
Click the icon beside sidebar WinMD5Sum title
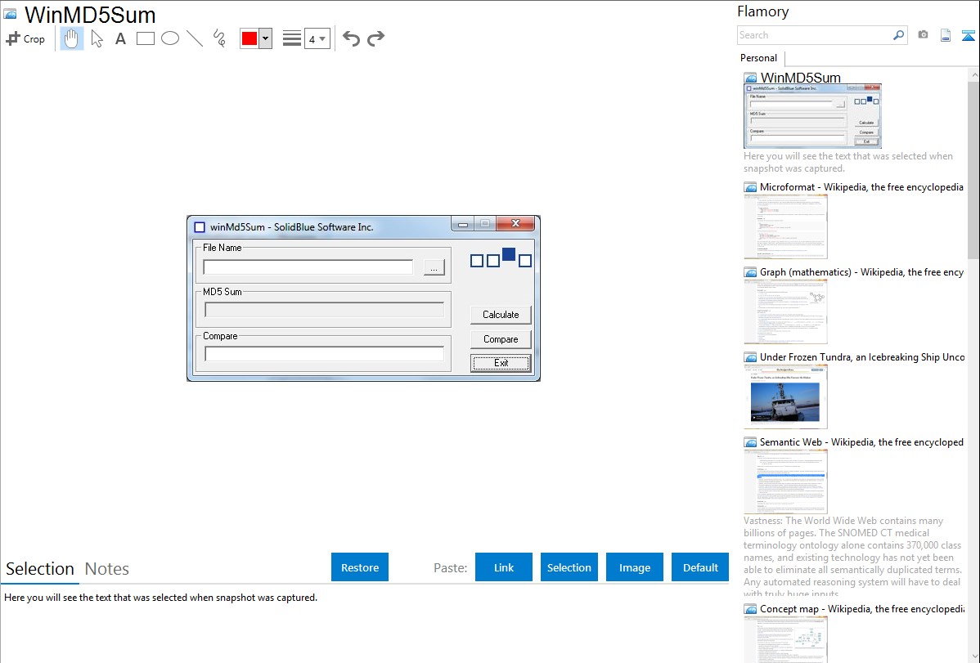(750, 78)
